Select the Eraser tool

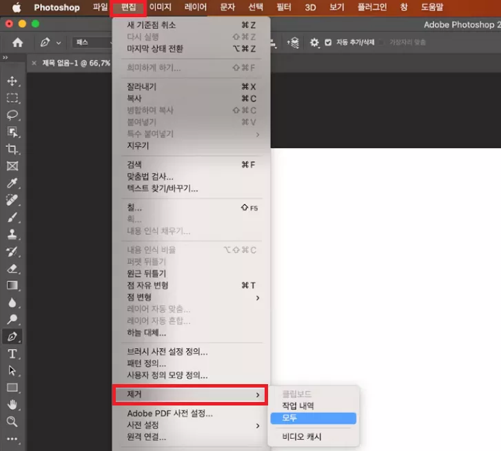click(x=12, y=268)
